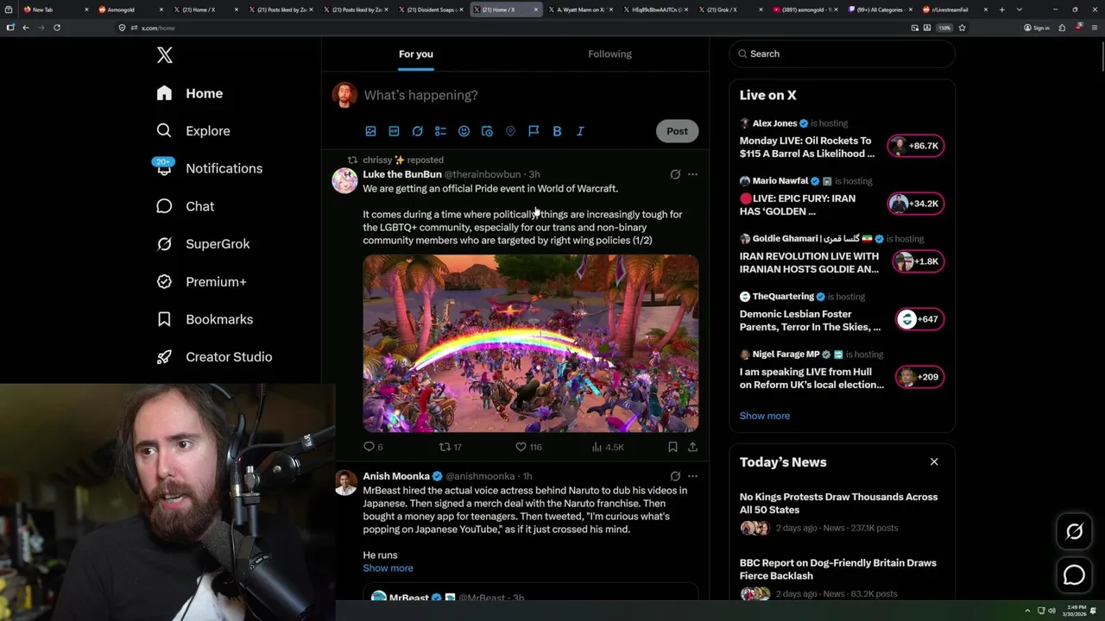The width and height of the screenshot is (1105, 621).
Task: Open Notifications in the sidebar
Action: [x=208, y=168]
